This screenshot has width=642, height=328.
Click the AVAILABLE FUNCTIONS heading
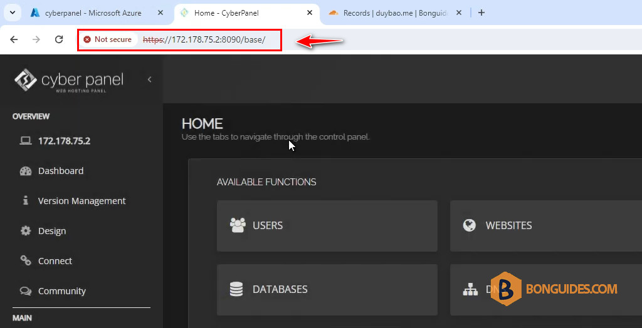(x=266, y=182)
